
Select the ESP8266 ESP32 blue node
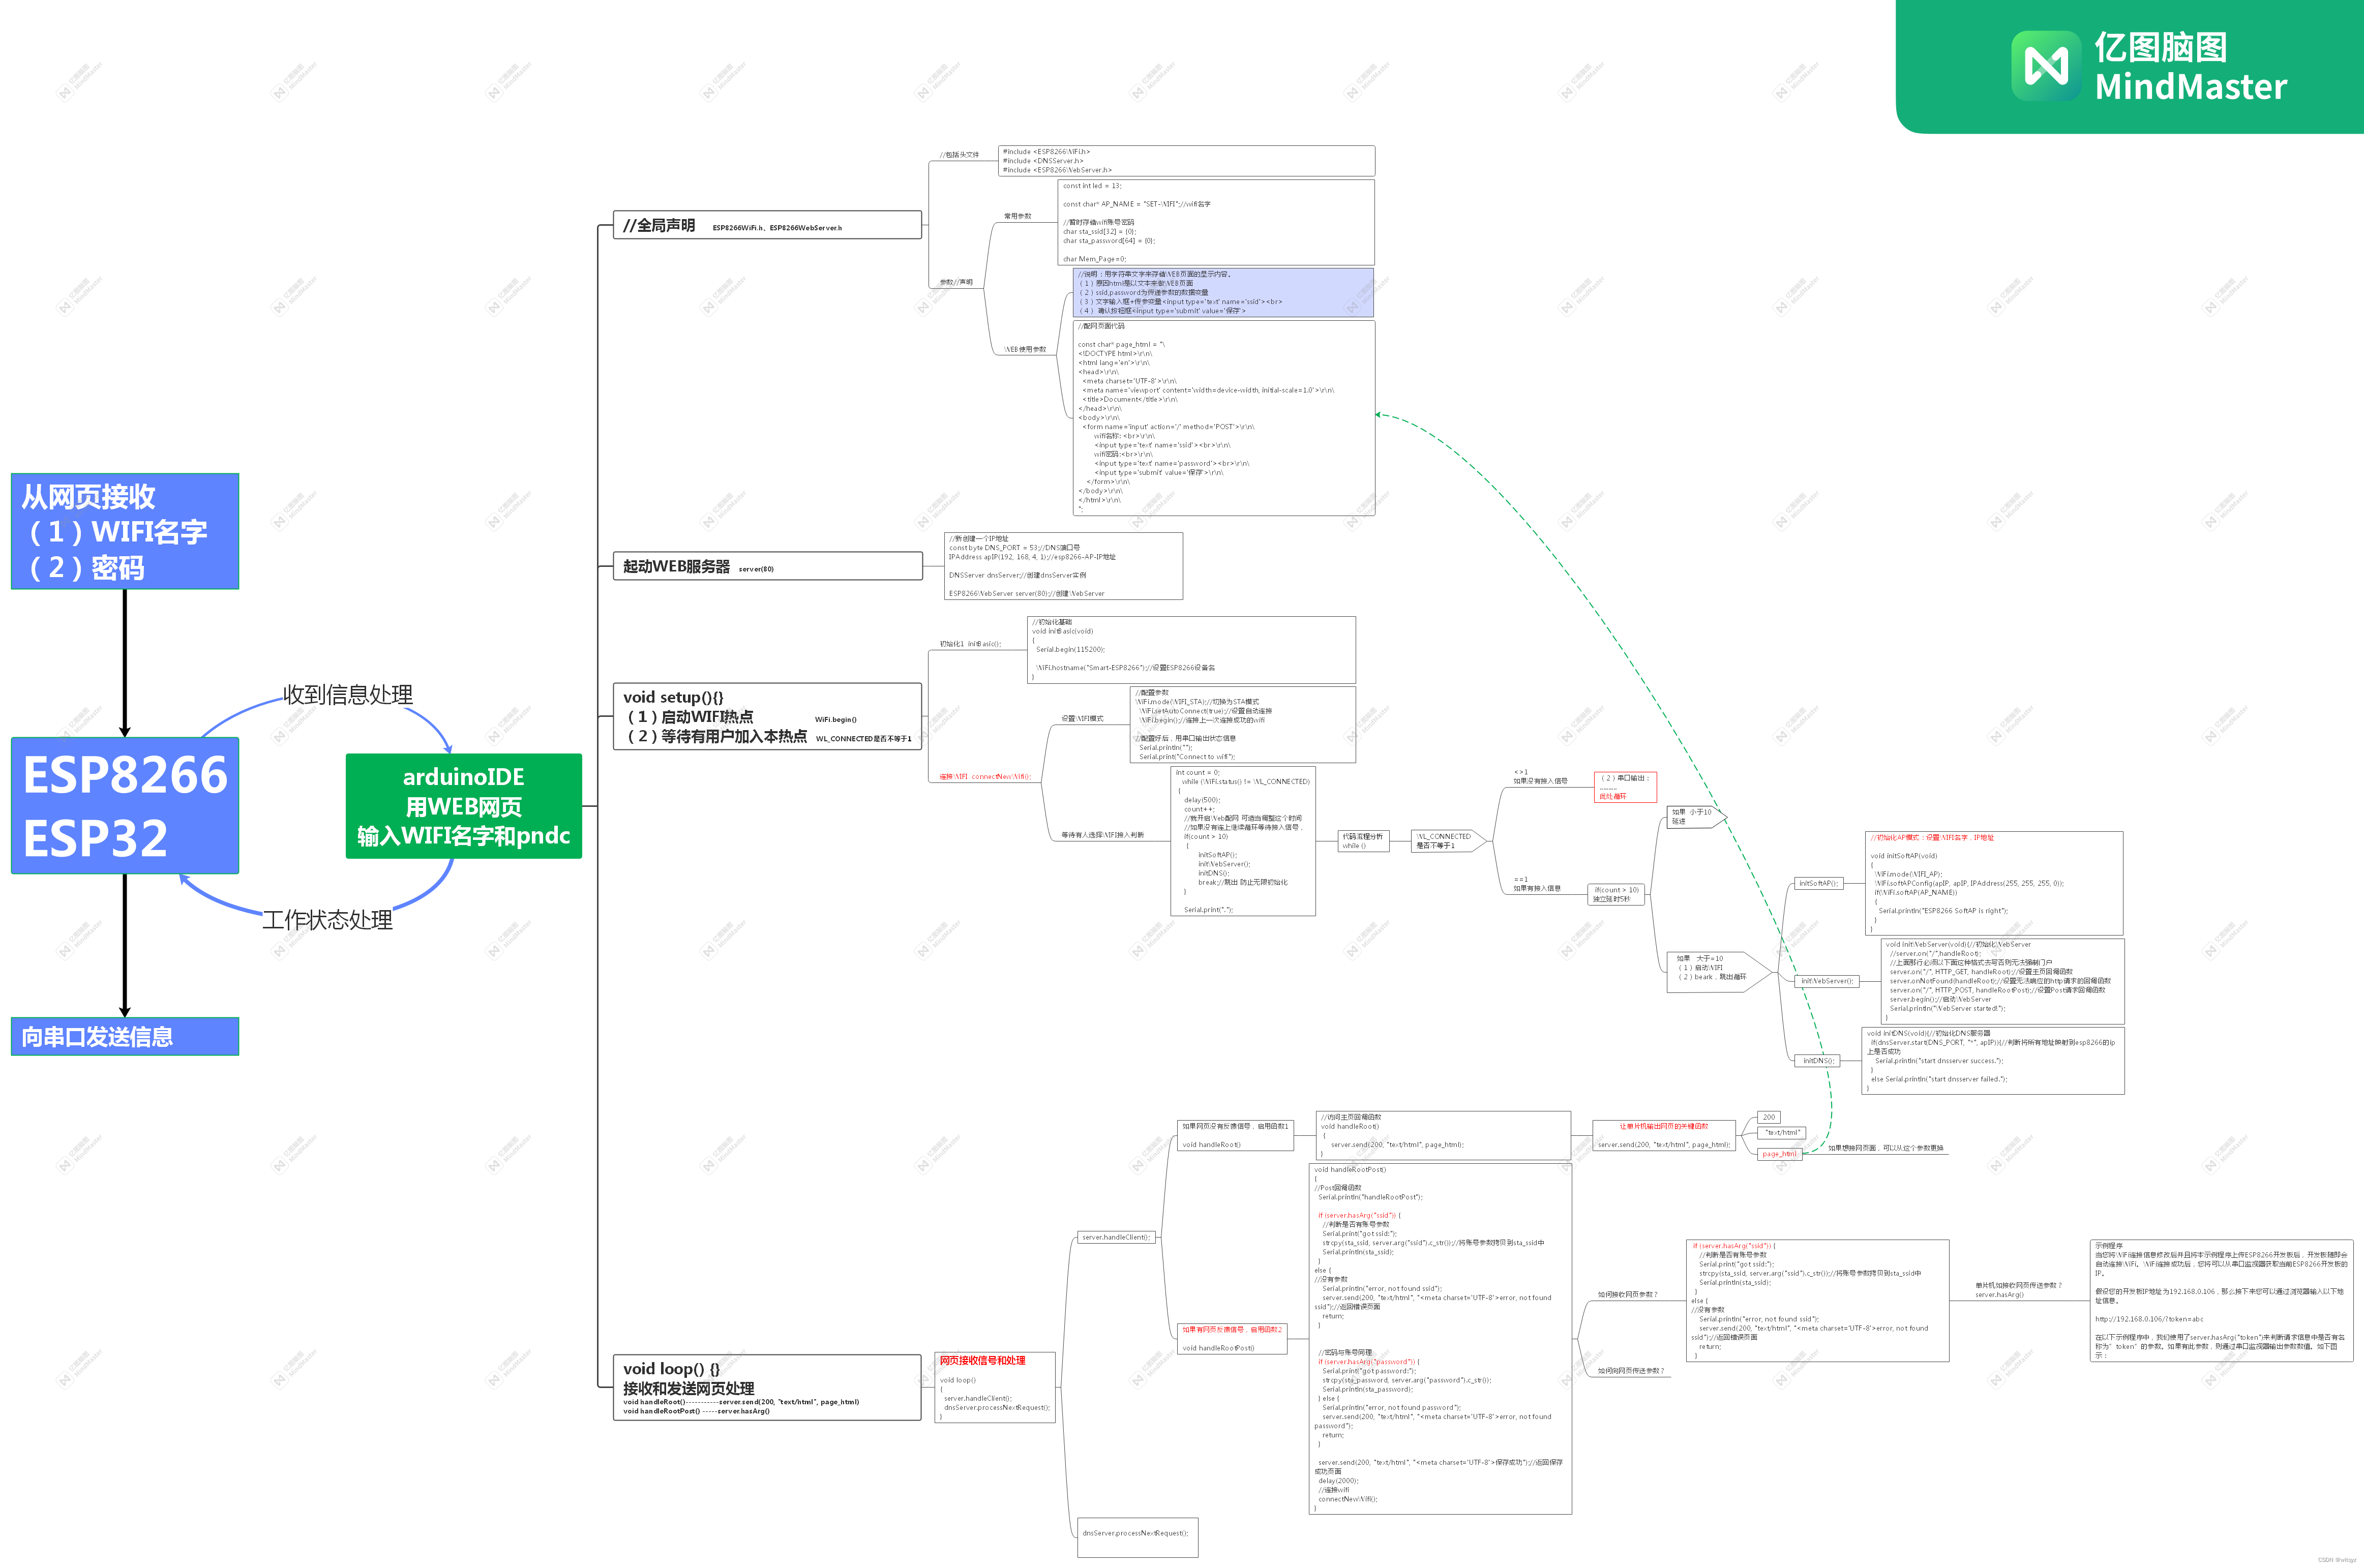pyautogui.click(x=125, y=805)
